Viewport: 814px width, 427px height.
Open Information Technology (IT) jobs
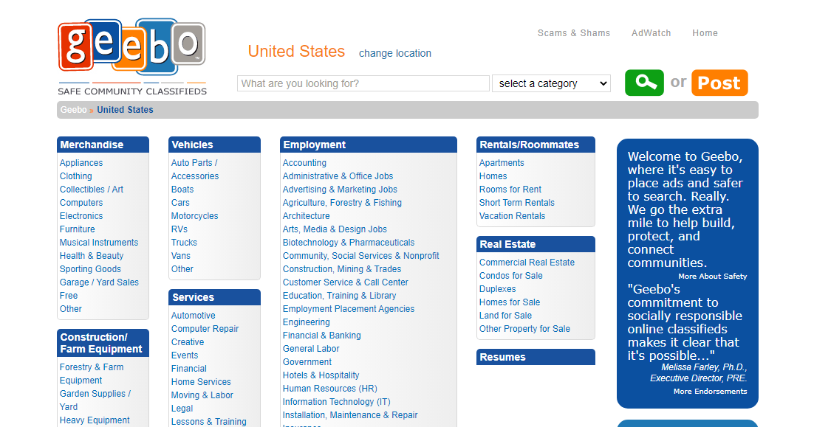click(336, 402)
